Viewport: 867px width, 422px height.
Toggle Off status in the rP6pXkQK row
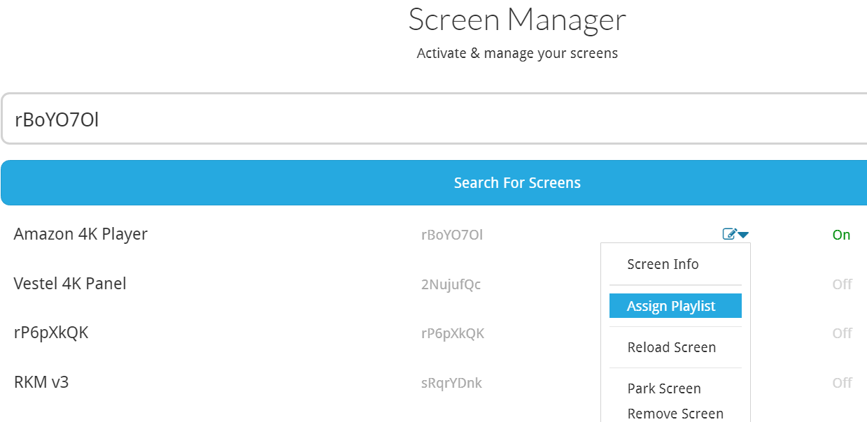pos(842,333)
